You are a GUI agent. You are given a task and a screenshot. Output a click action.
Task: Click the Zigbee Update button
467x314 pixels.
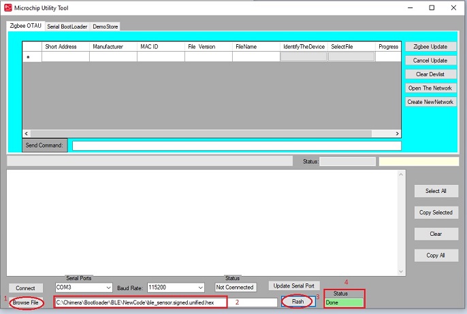coord(431,47)
